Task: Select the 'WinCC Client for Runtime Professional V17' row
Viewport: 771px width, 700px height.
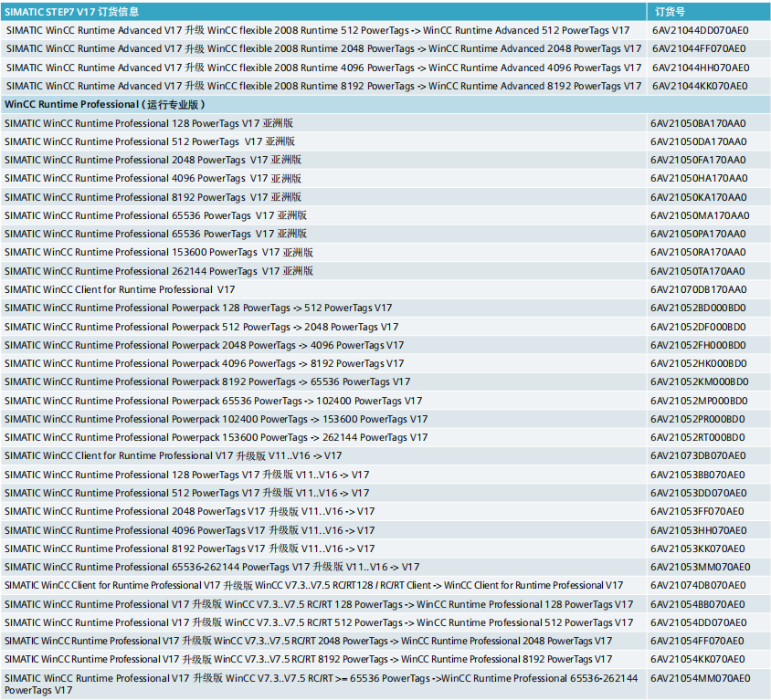Action: pyautogui.click(x=120, y=289)
